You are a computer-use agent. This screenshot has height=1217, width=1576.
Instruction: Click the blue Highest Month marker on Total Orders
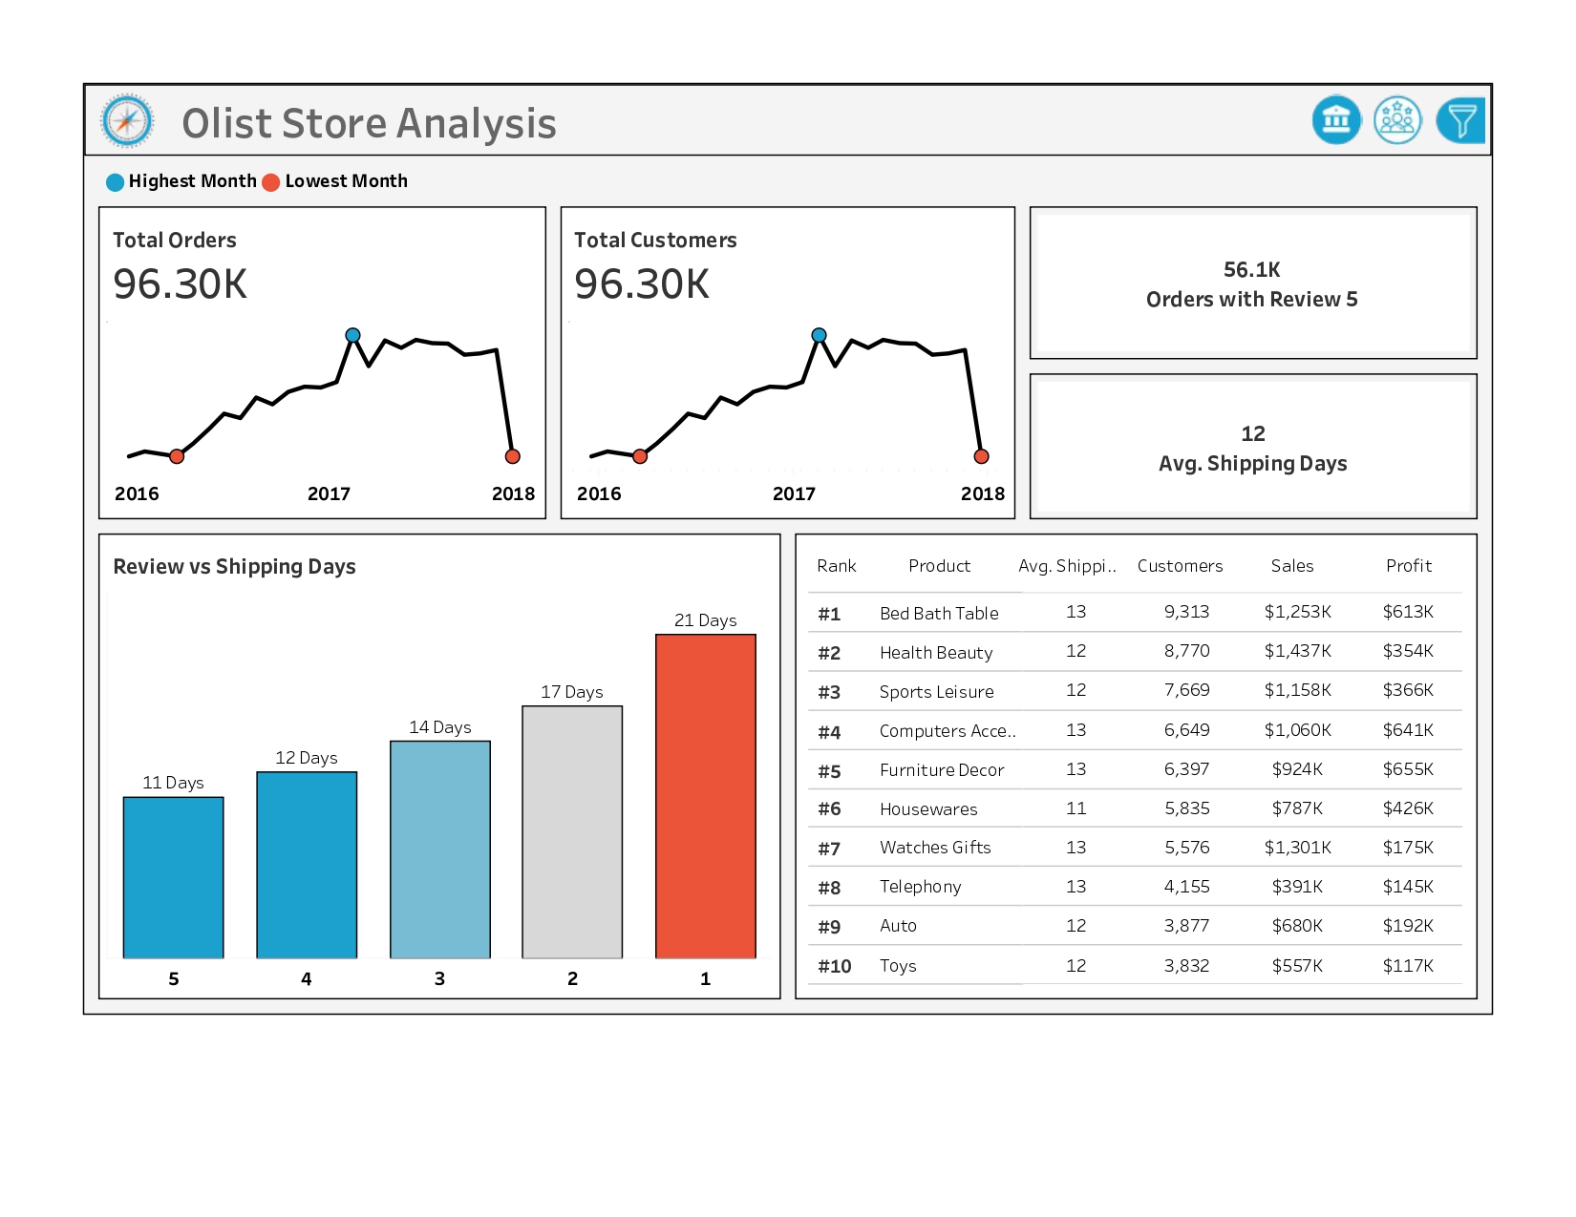coord(353,334)
